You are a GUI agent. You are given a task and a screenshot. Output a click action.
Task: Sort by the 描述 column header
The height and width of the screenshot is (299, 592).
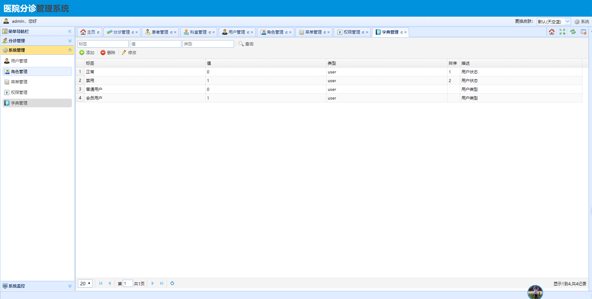tap(521, 63)
